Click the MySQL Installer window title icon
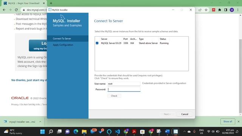 coord(50,10)
